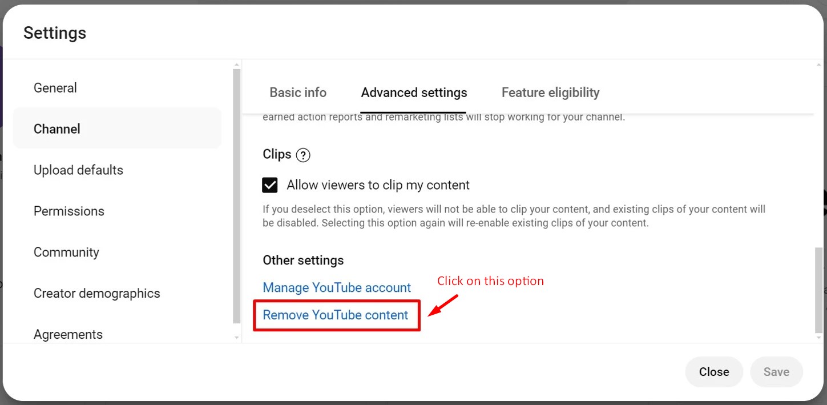Switch to the Basic info tab

[x=297, y=92]
